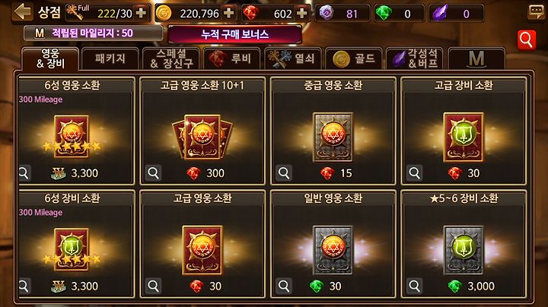The image size is (548, 307).
Task: Add more keys with plus icon
Action: pos(141,13)
